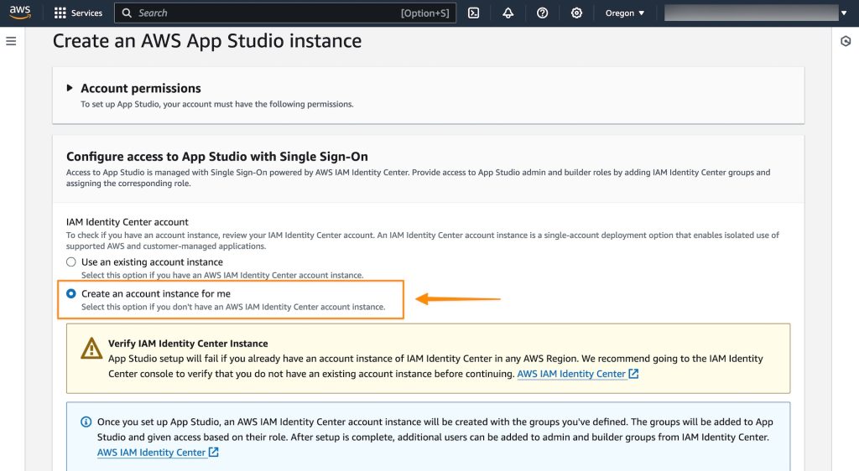Click the external link icon in the warning box
This screenshot has height=471, width=859.
pos(633,374)
